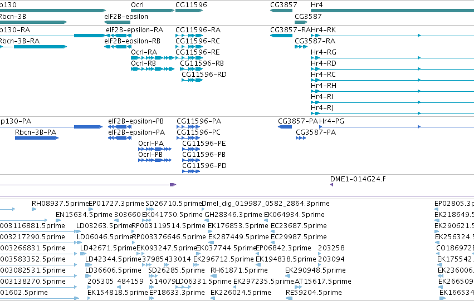Screen dimensions: 474x301
Task: Select the Hr4-PG protein label
Action: pyautogui.click(x=331, y=121)
